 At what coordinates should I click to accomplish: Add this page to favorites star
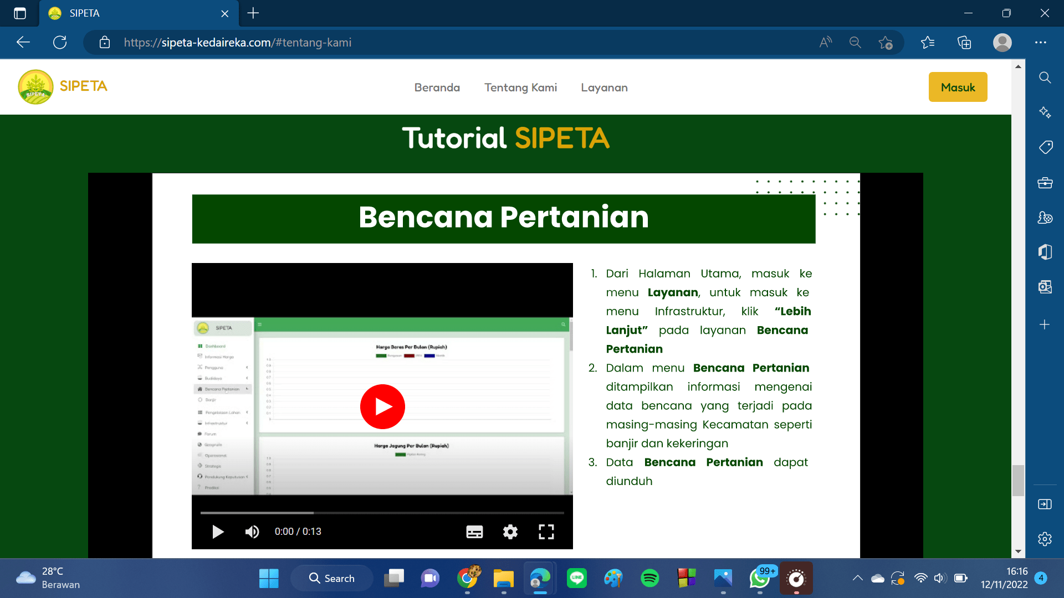click(885, 42)
